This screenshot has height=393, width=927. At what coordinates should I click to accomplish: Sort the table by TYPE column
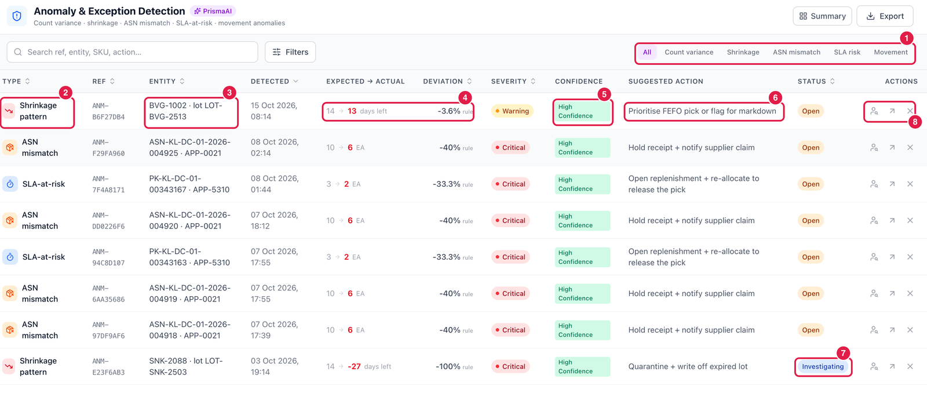[x=16, y=82]
